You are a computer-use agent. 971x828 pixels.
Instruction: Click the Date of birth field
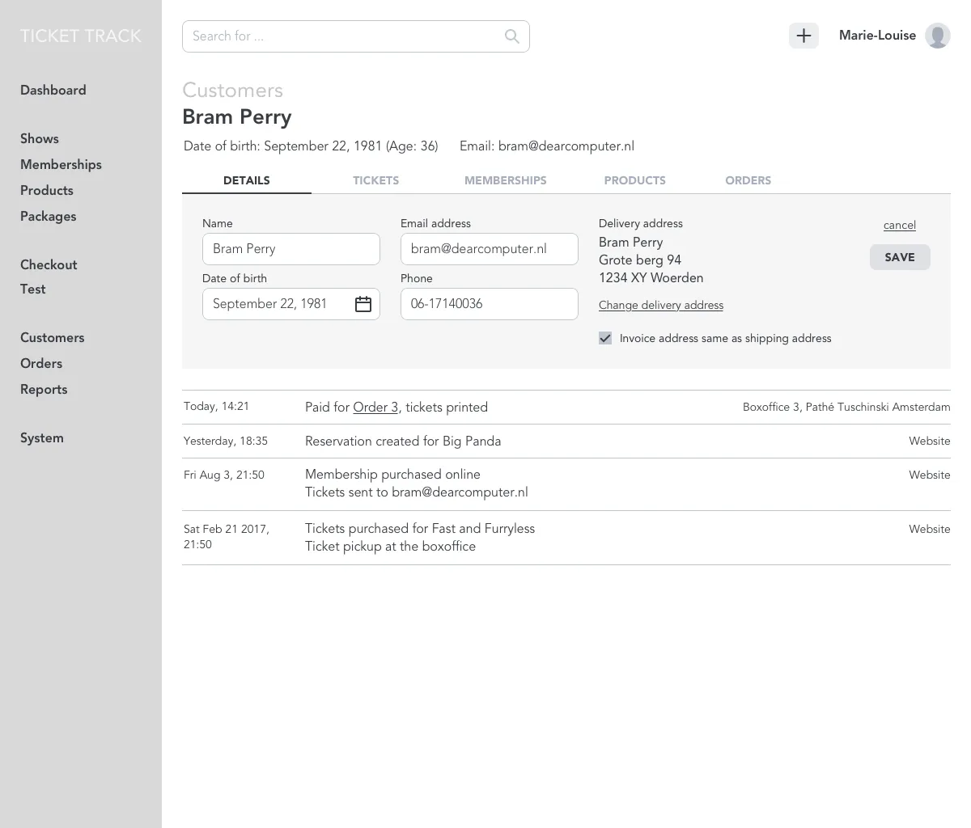click(x=291, y=304)
